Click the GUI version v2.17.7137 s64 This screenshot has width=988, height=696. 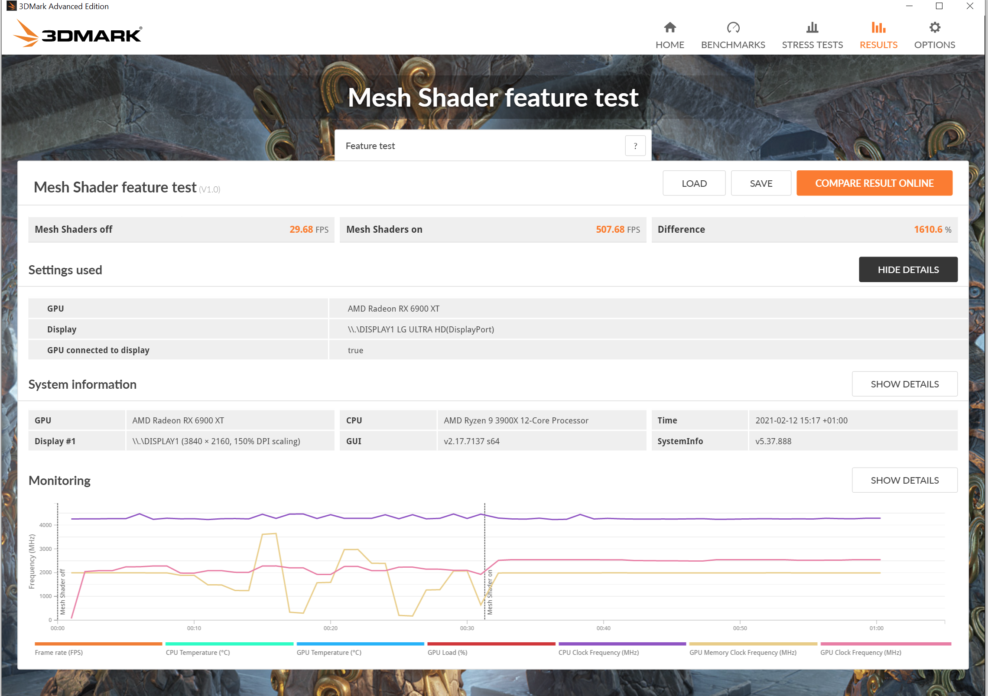click(471, 441)
